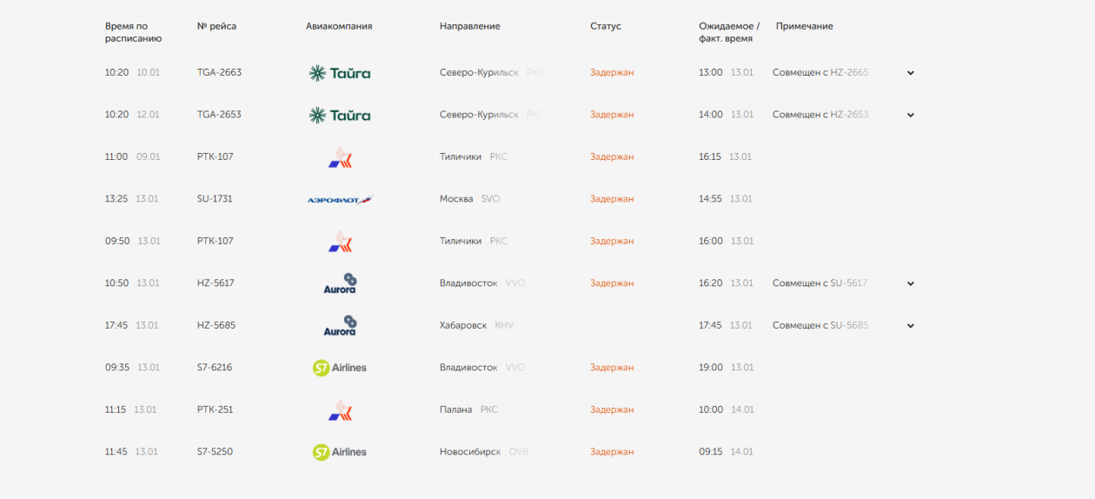Expand details for flight TGA-2663
This screenshot has height=499, width=1095.
(x=911, y=73)
